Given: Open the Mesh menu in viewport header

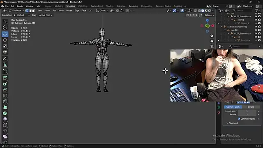Looking at the screenshot, I should tap(61, 11).
